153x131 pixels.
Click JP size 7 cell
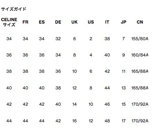[x=124, y=39]
